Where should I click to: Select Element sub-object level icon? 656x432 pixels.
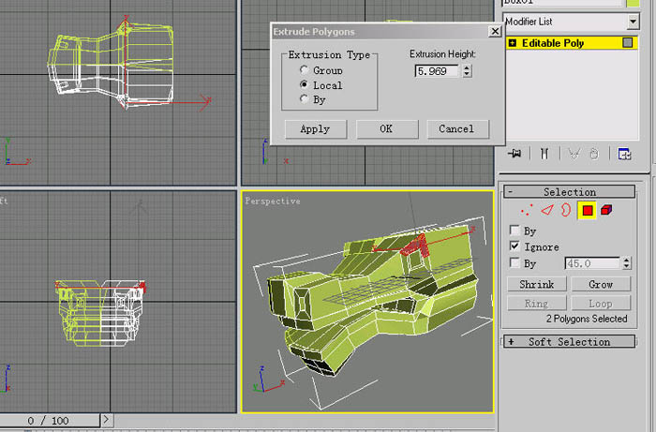point(606,210)
